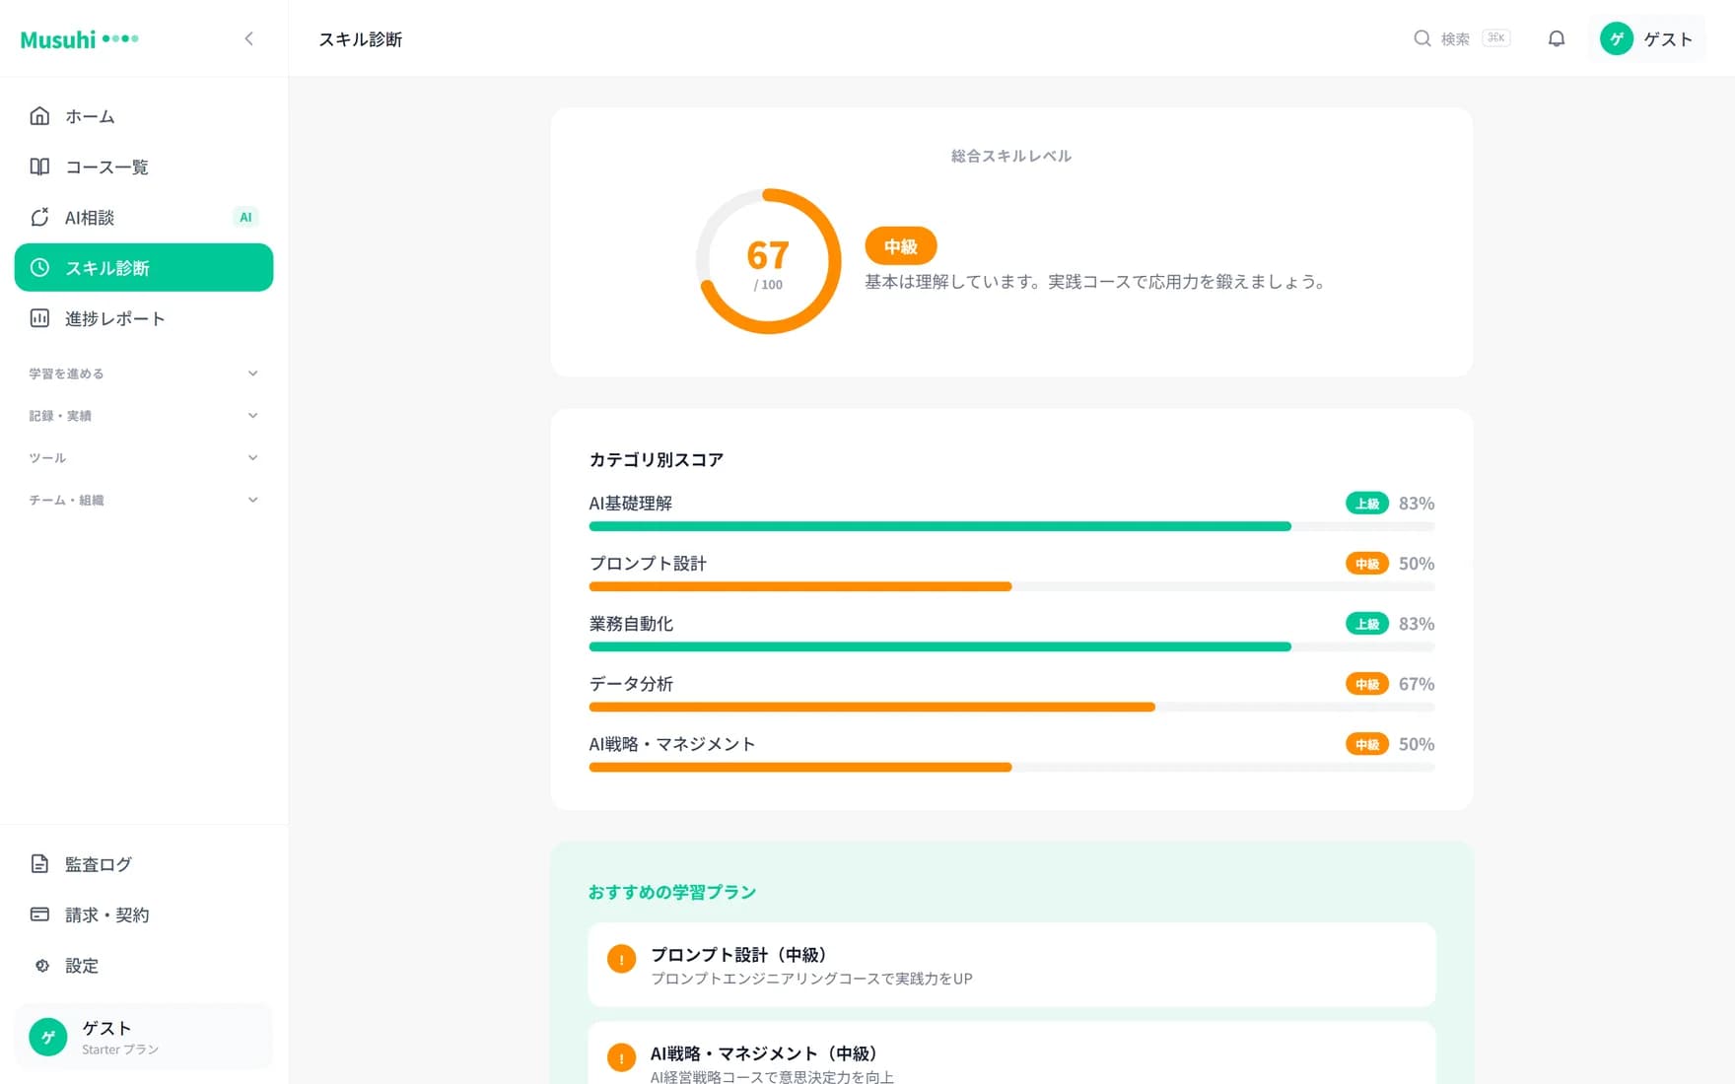Viewport: 1735px width, 1084px height.
Task: Click the large 中級 overall level badge
Action: coord(900,246)
